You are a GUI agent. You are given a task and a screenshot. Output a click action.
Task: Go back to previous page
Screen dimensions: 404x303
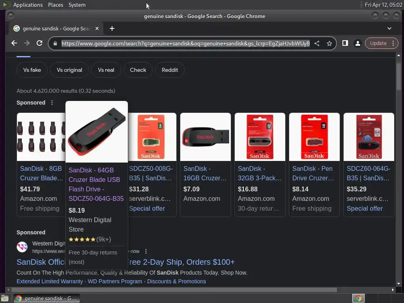tap(14, 43)
